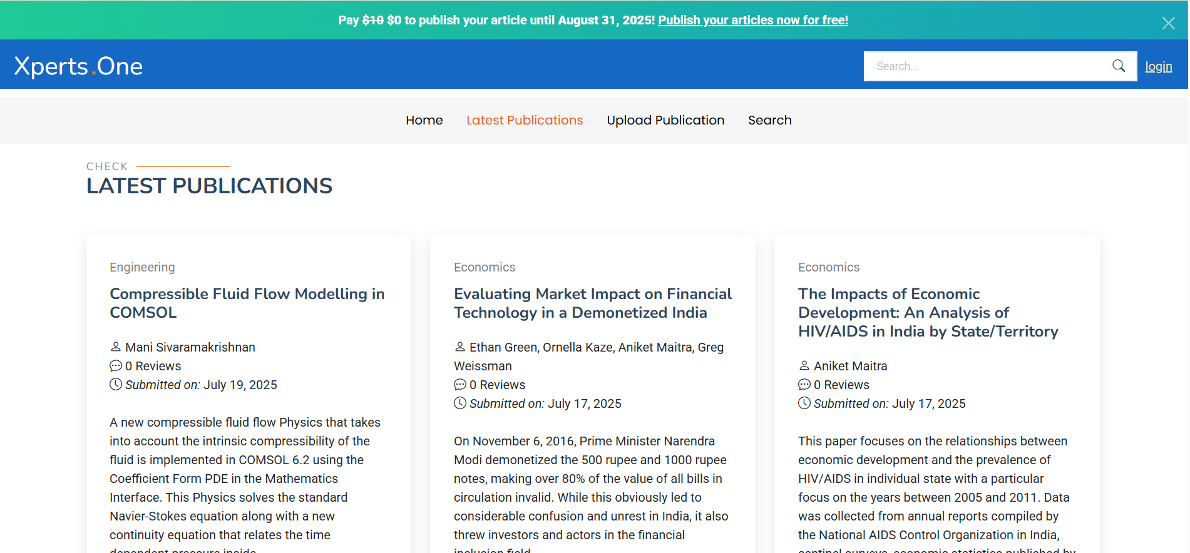This screenshot has width=1190, height=553.
Task: Click the reviews bubble icon on the Demonetized India card
Action: tap(460, 385)
